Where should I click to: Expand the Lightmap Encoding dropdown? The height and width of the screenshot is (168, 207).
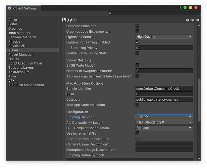pos(164,37)
